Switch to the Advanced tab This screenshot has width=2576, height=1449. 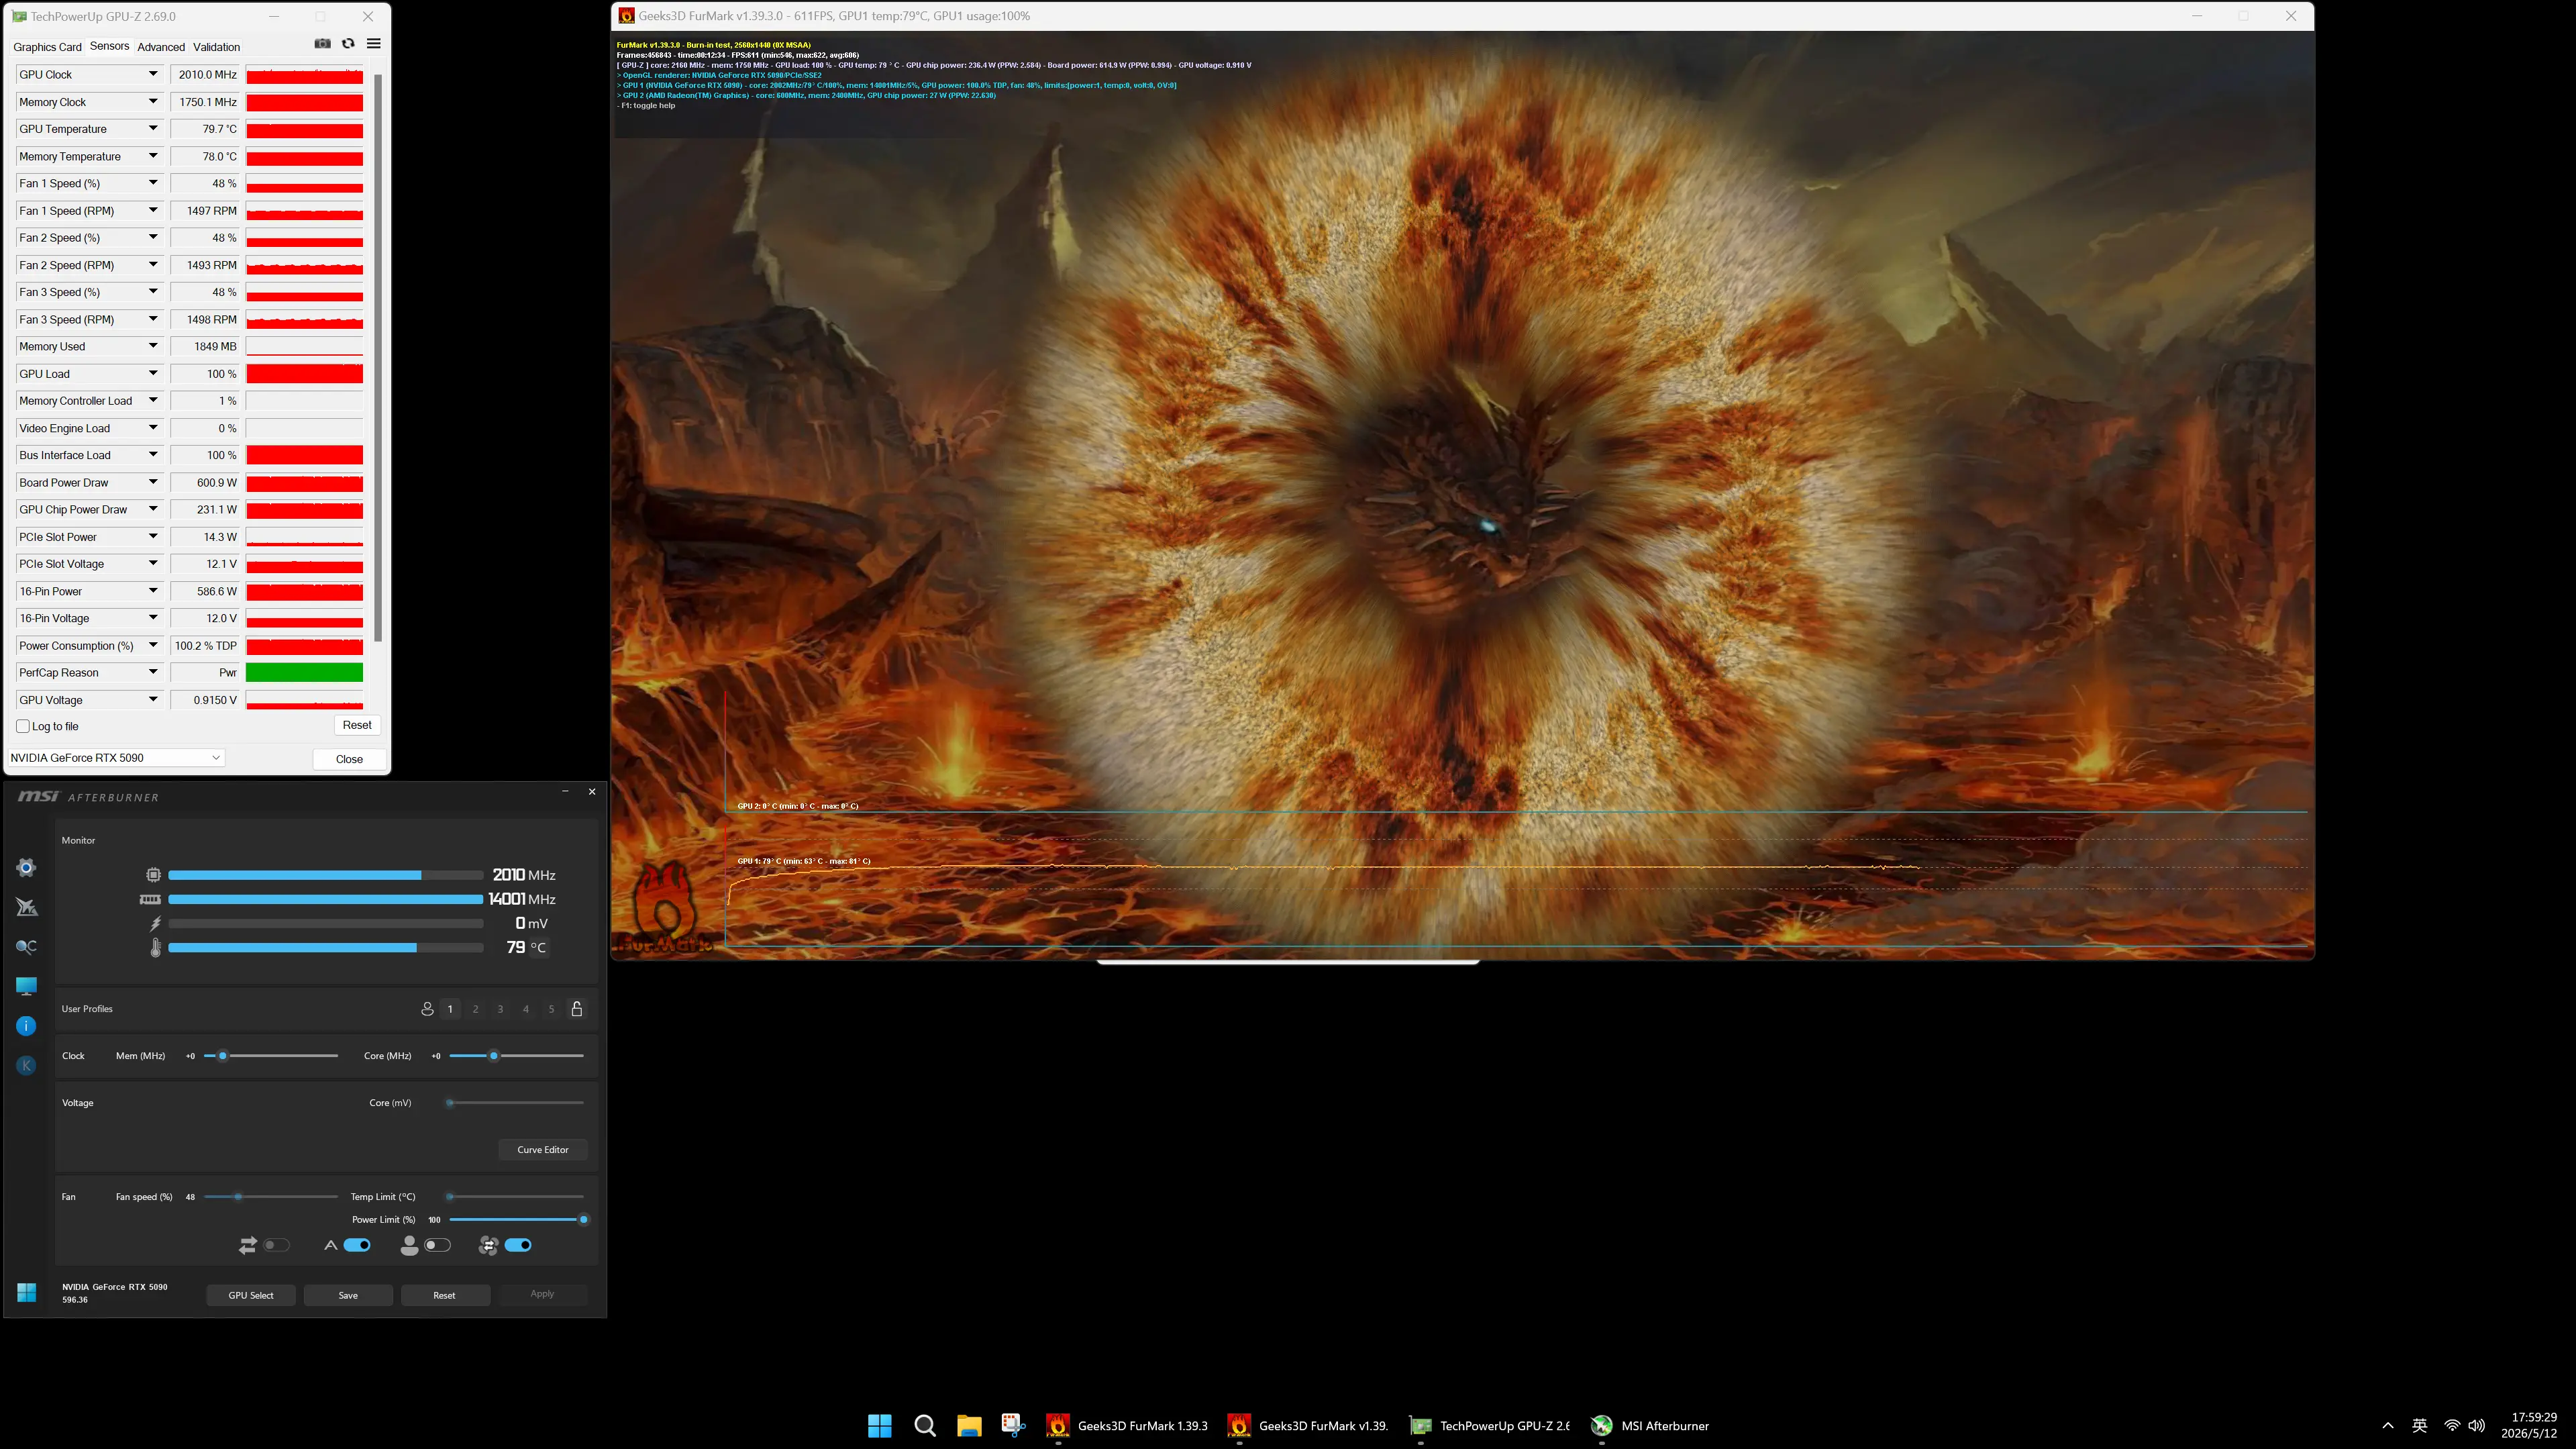click(x=161, y=47)
